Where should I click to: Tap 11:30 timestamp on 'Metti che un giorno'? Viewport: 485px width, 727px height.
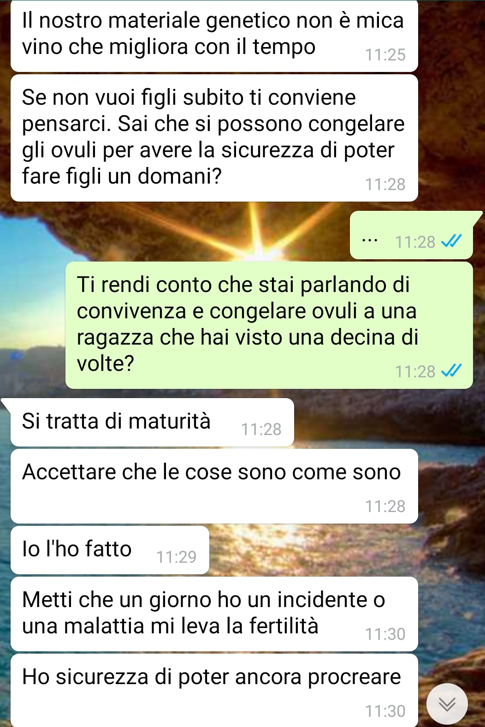[x=385, y=634]
